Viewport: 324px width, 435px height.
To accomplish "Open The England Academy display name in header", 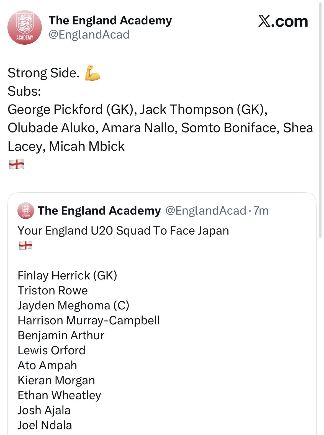I will (110, 21).
